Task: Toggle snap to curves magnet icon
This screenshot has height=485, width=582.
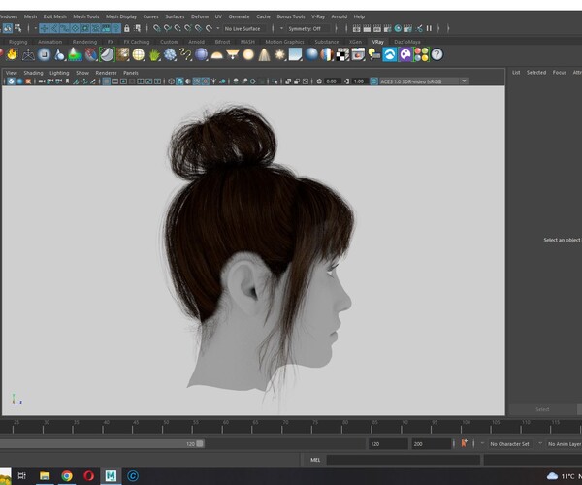Action: coord(168,28)
